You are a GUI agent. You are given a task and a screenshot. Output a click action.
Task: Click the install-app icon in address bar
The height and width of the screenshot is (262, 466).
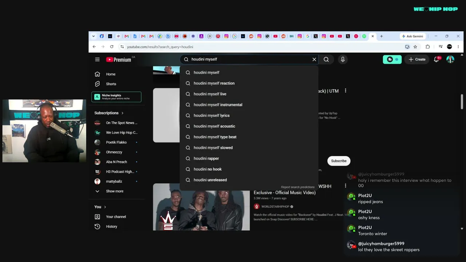[407, 47]
